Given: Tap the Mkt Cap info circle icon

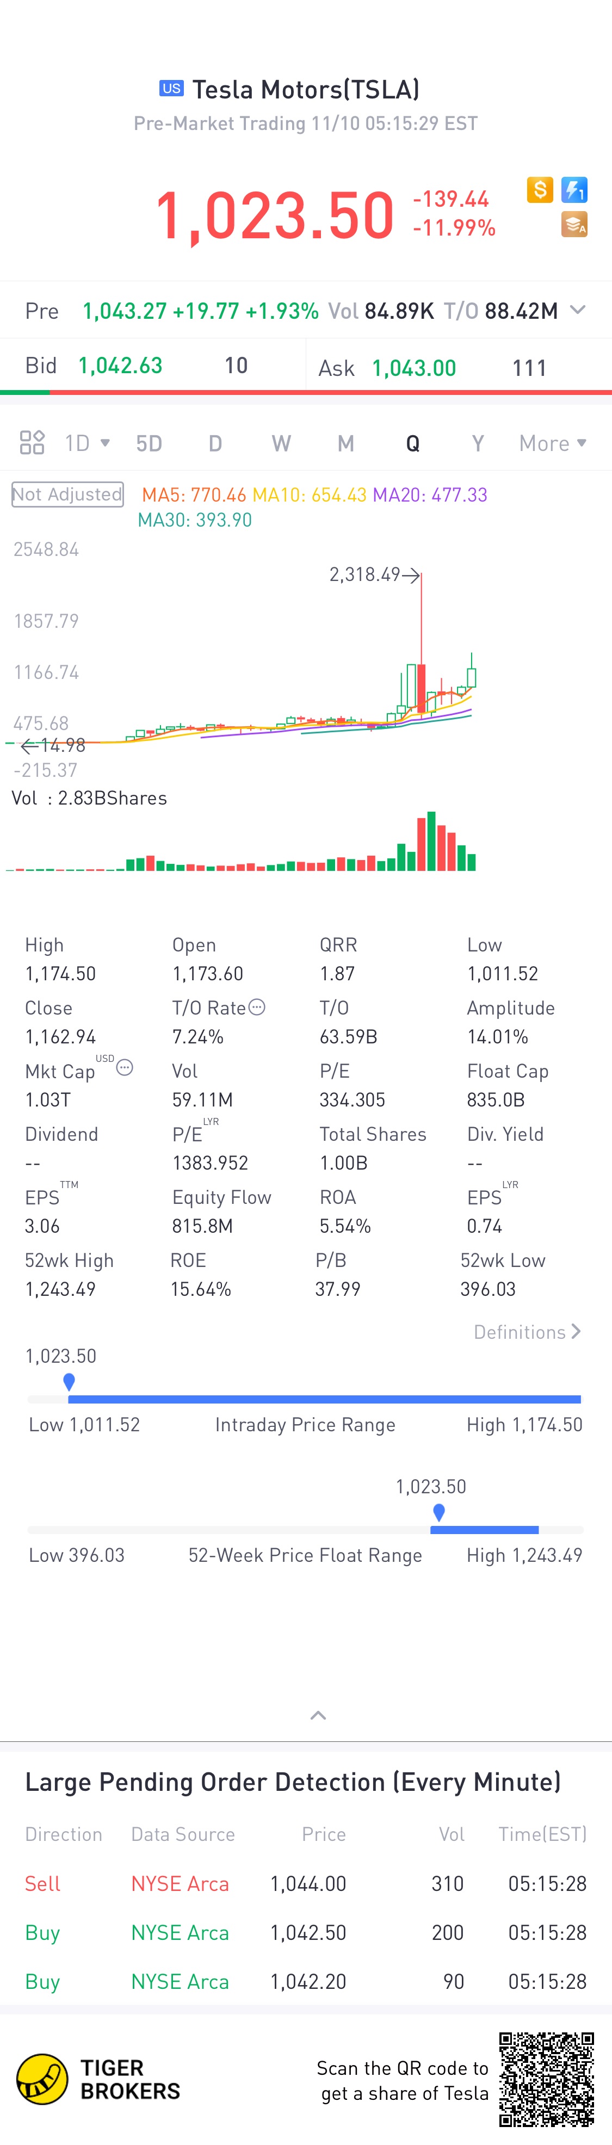Looking at the screenshot, I should pos(125,1067).
